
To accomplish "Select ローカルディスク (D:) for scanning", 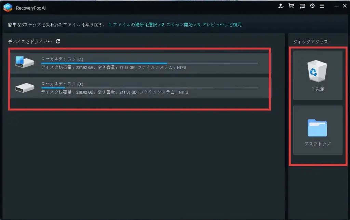I will coord(137,88).
